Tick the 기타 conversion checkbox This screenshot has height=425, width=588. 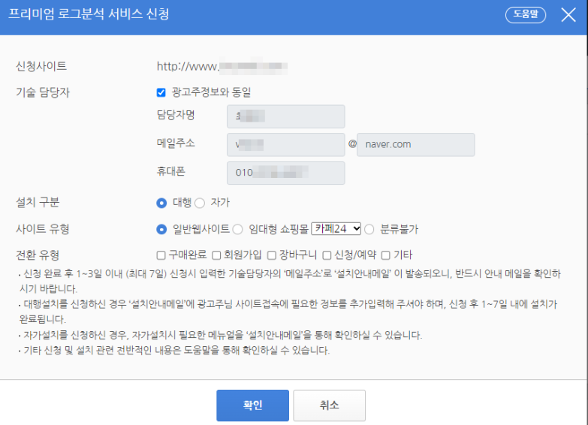(386, 255)
